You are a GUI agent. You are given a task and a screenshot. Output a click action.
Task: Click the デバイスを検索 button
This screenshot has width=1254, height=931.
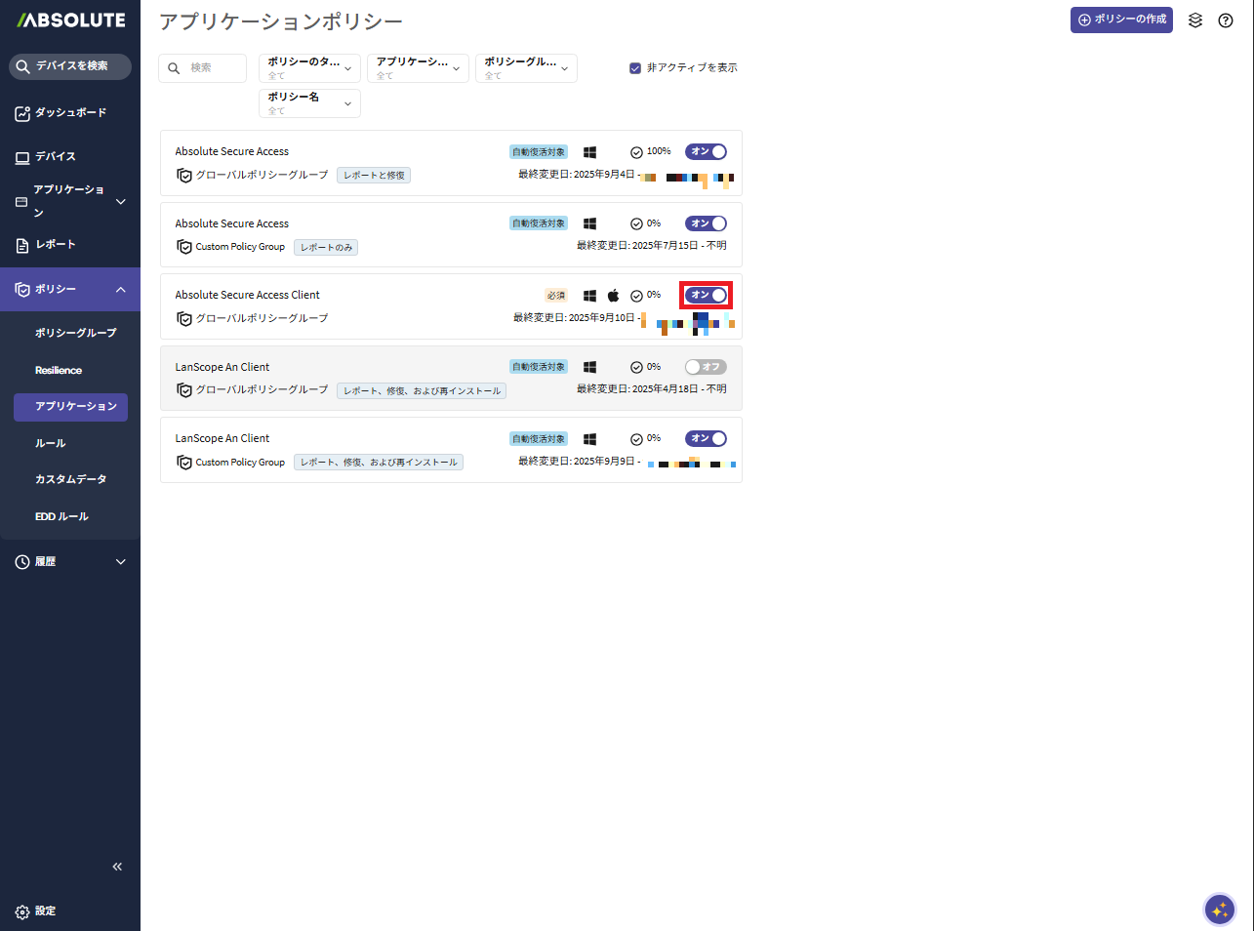70,66
